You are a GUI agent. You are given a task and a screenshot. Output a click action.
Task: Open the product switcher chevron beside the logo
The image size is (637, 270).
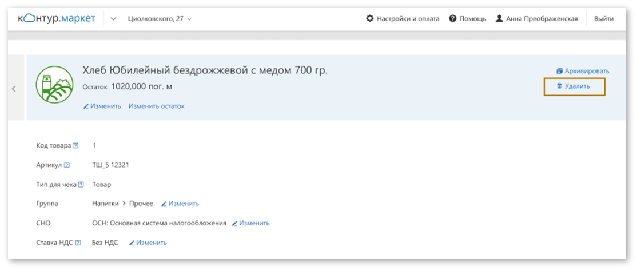point(113,19)
